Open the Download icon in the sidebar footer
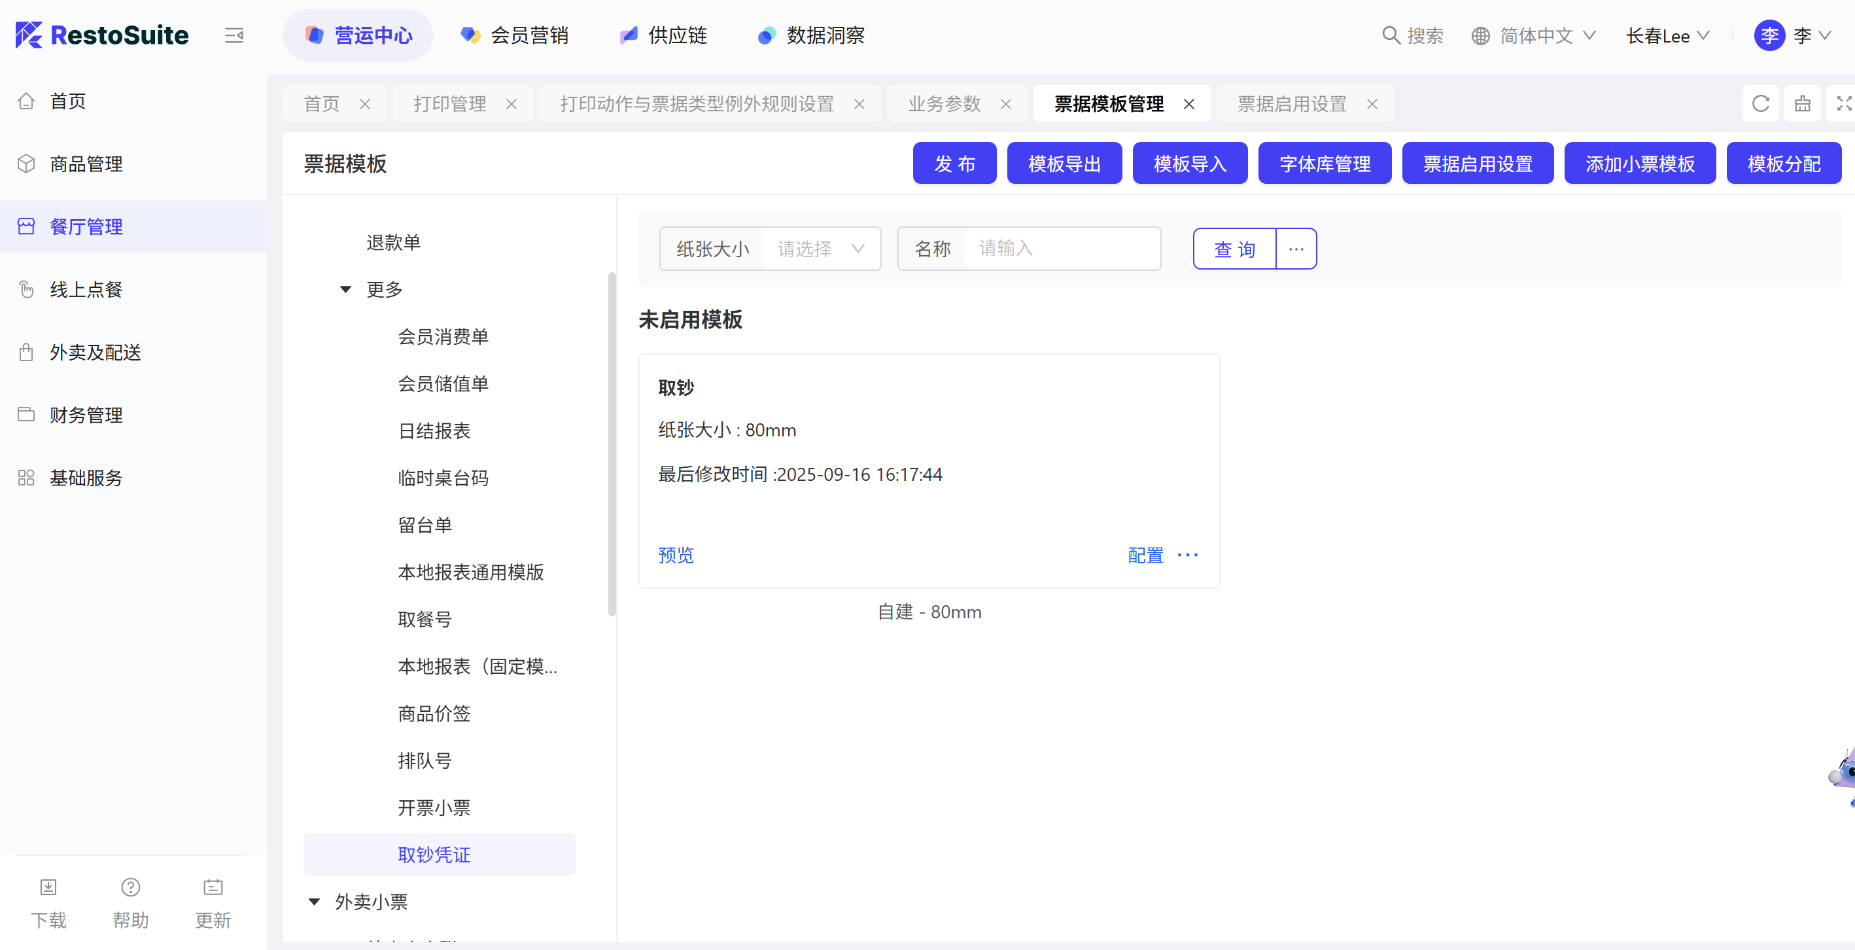 coord(48,887)
